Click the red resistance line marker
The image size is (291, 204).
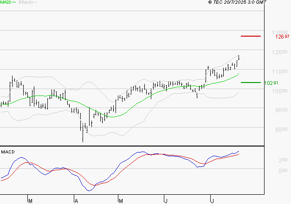pyautogui.click(x=251, y=36)
